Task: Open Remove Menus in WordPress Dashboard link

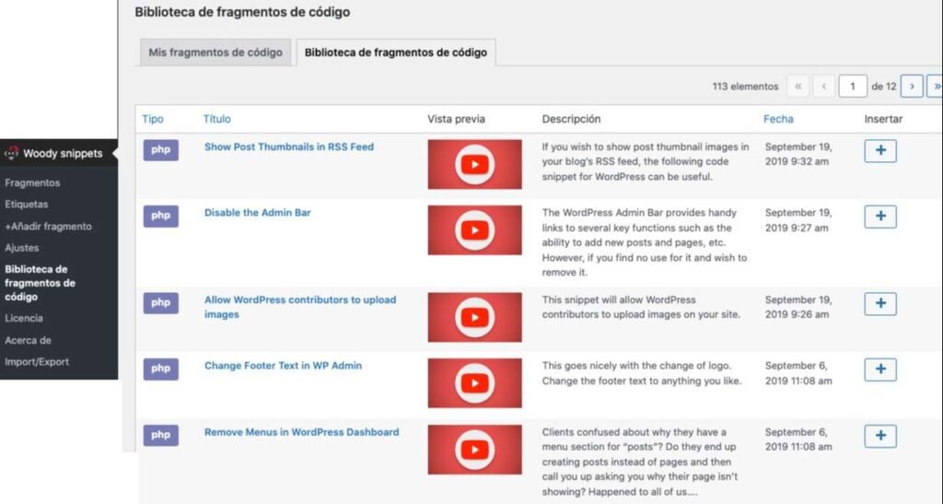Action: click(301, 432)
